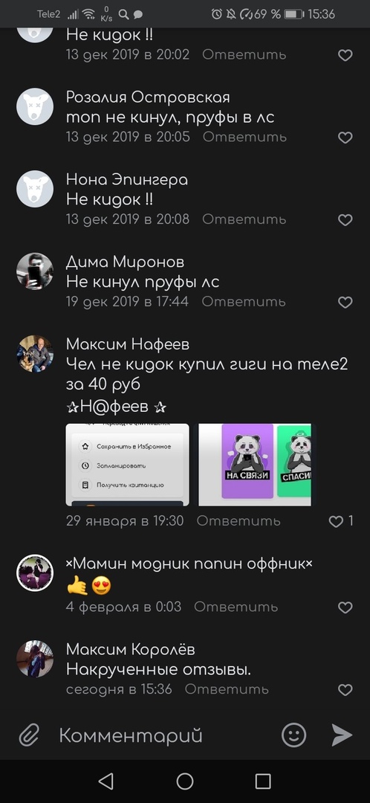
Task: Open Мамин модник папин оффник profile
Action: [x=189, y=564]
